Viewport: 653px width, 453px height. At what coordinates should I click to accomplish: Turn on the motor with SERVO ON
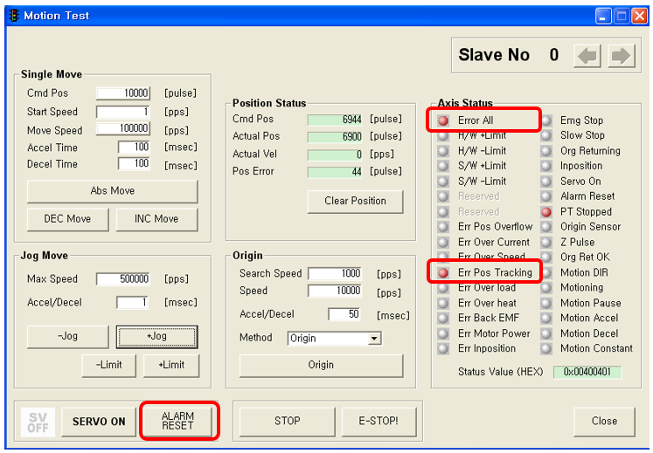99,422
